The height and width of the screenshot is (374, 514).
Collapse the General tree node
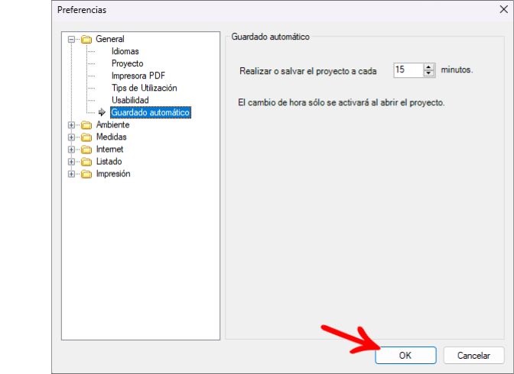pos(71,39)
